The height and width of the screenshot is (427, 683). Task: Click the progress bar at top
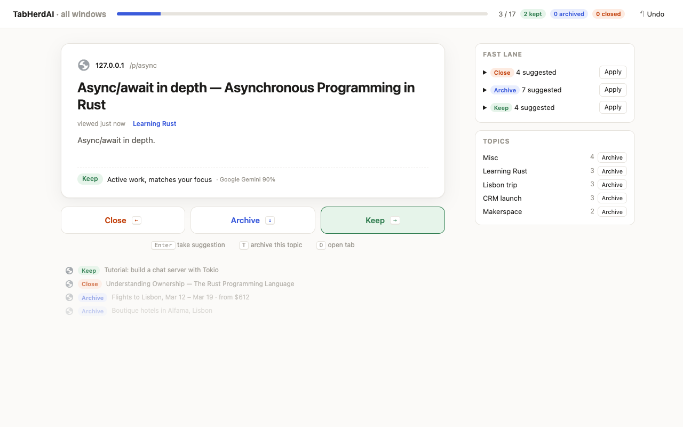[302, 14]
